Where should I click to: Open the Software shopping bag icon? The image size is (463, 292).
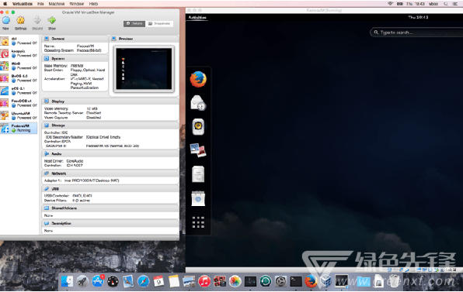click(x=198, y=198)
